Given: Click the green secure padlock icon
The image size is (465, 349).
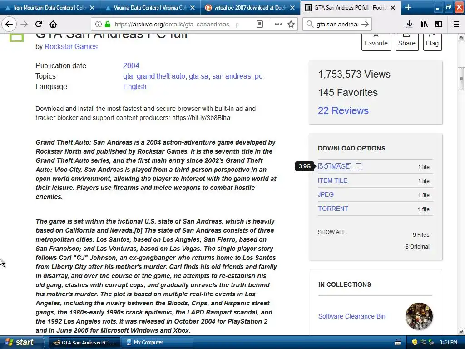Looking at the screenshot, I should point(108,24).
